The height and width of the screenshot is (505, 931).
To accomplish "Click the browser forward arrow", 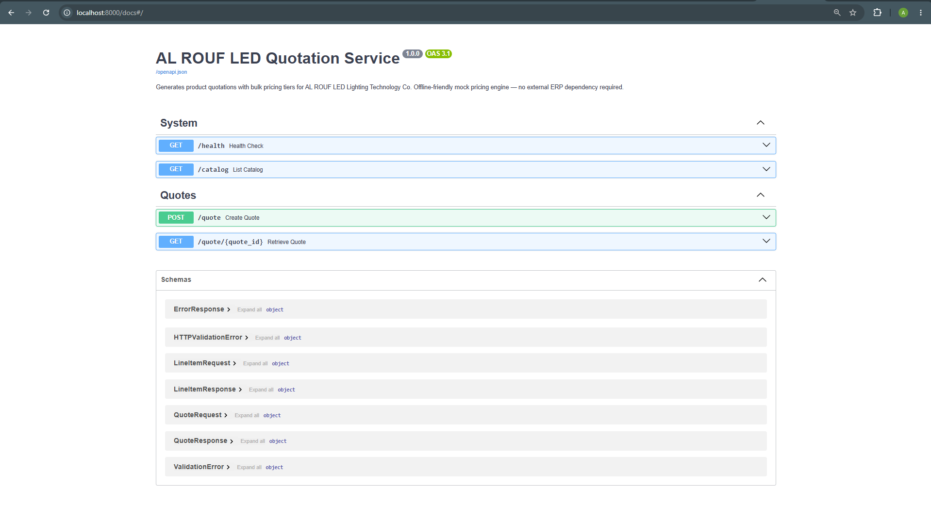I will click(x=29, y=13).
